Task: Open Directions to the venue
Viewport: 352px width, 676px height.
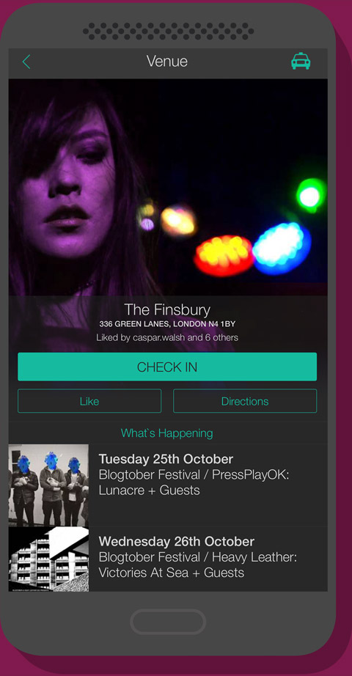Action: tap(245, 401)
